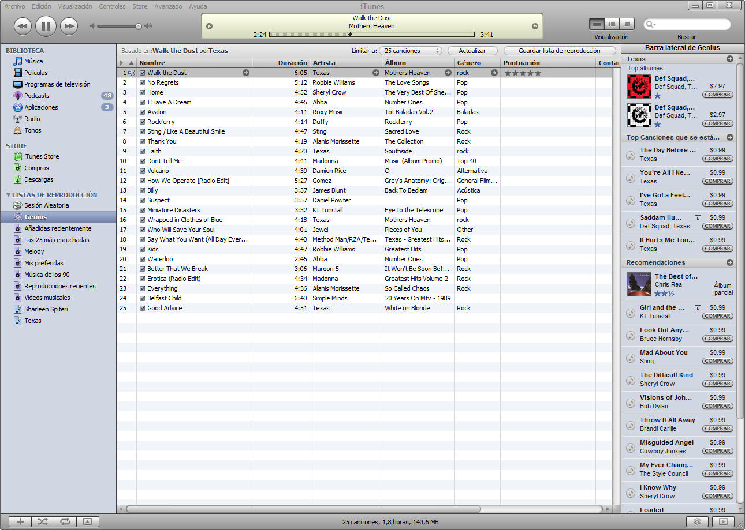Screen dimensions: 745x530
Task: Open the search field magnifier dropdown
Action: click(652, 24)
